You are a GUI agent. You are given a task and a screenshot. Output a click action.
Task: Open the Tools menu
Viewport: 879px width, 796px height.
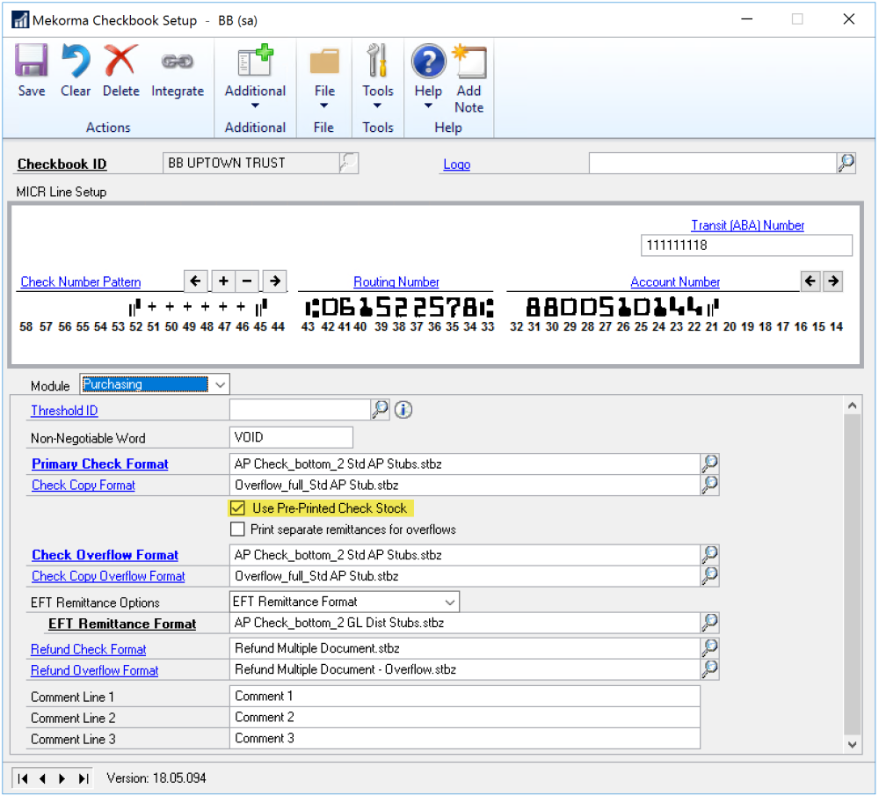tap(378, 91)
